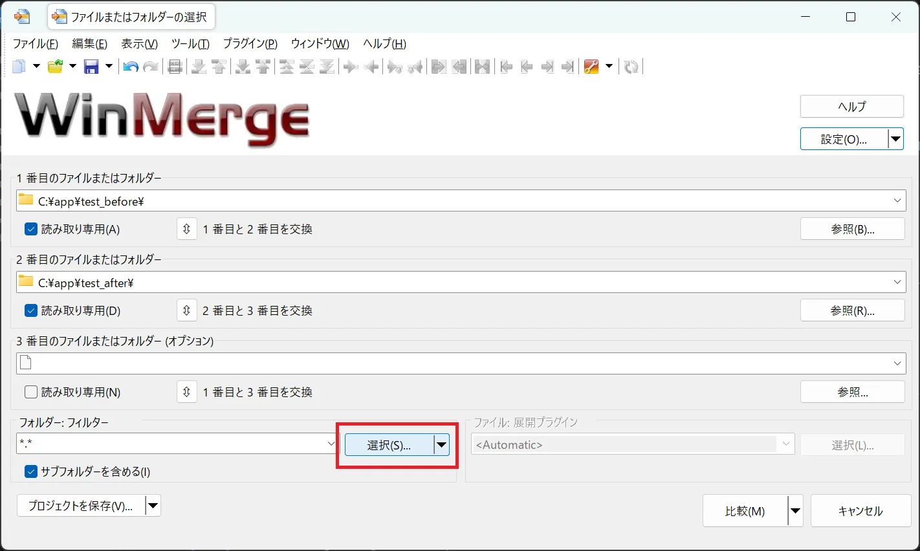Image resolution: width=920 pixels, height=551 pixels.
Task: Open the 編集(E) menu
Action: pos(90,44)
